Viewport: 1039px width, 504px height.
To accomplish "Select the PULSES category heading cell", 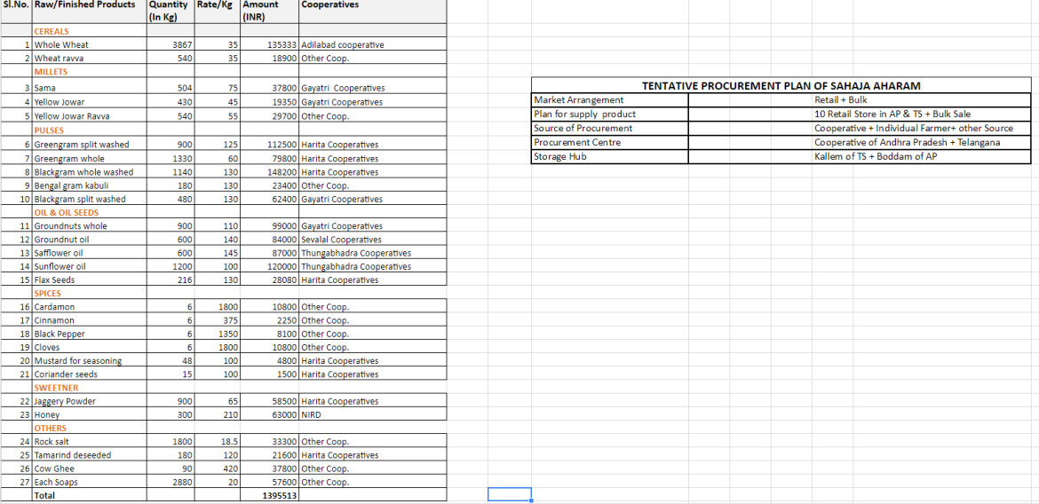I will coord(89,130).
